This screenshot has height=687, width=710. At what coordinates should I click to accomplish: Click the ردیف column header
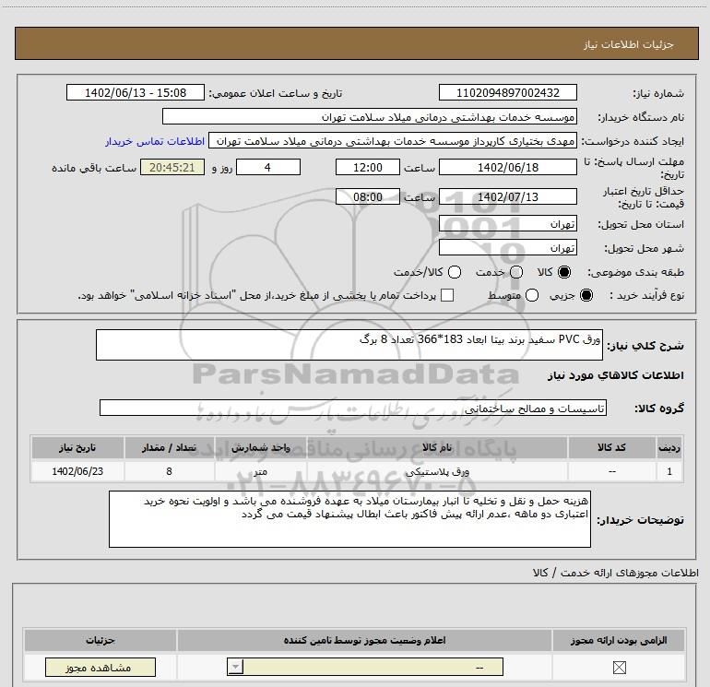pos(669,447)
